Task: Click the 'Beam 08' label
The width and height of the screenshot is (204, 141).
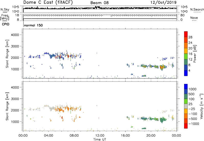Action: coord(99,3)
